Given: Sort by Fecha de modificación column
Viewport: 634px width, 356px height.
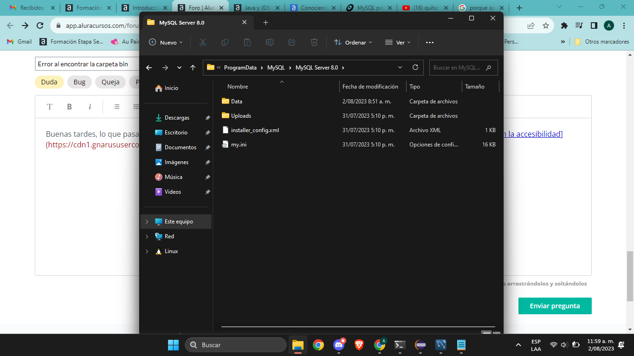Looking at the screenshot, I should [x=370, y=87].
